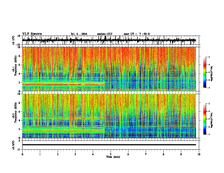Click the ch.1 spectrogram color scale bar

click(x=205, y=72)
